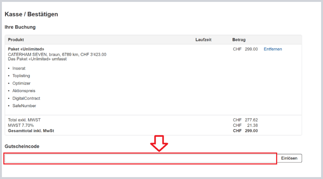The height and width of the screenshot is (179, 323).
Task: Click the SafeNumber list item
Action: pos(24,106)
